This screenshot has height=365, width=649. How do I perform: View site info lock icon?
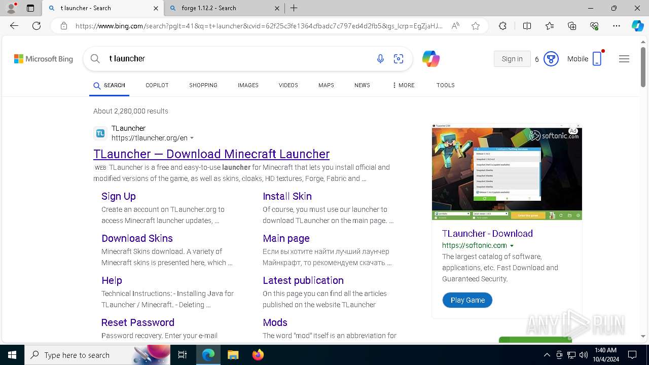64,26
